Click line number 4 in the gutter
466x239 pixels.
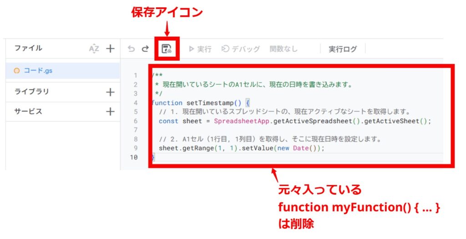point(135,103)
